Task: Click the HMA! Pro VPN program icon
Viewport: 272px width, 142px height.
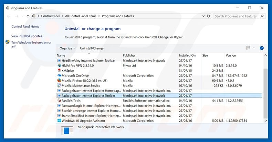Action: pos(59,66)
